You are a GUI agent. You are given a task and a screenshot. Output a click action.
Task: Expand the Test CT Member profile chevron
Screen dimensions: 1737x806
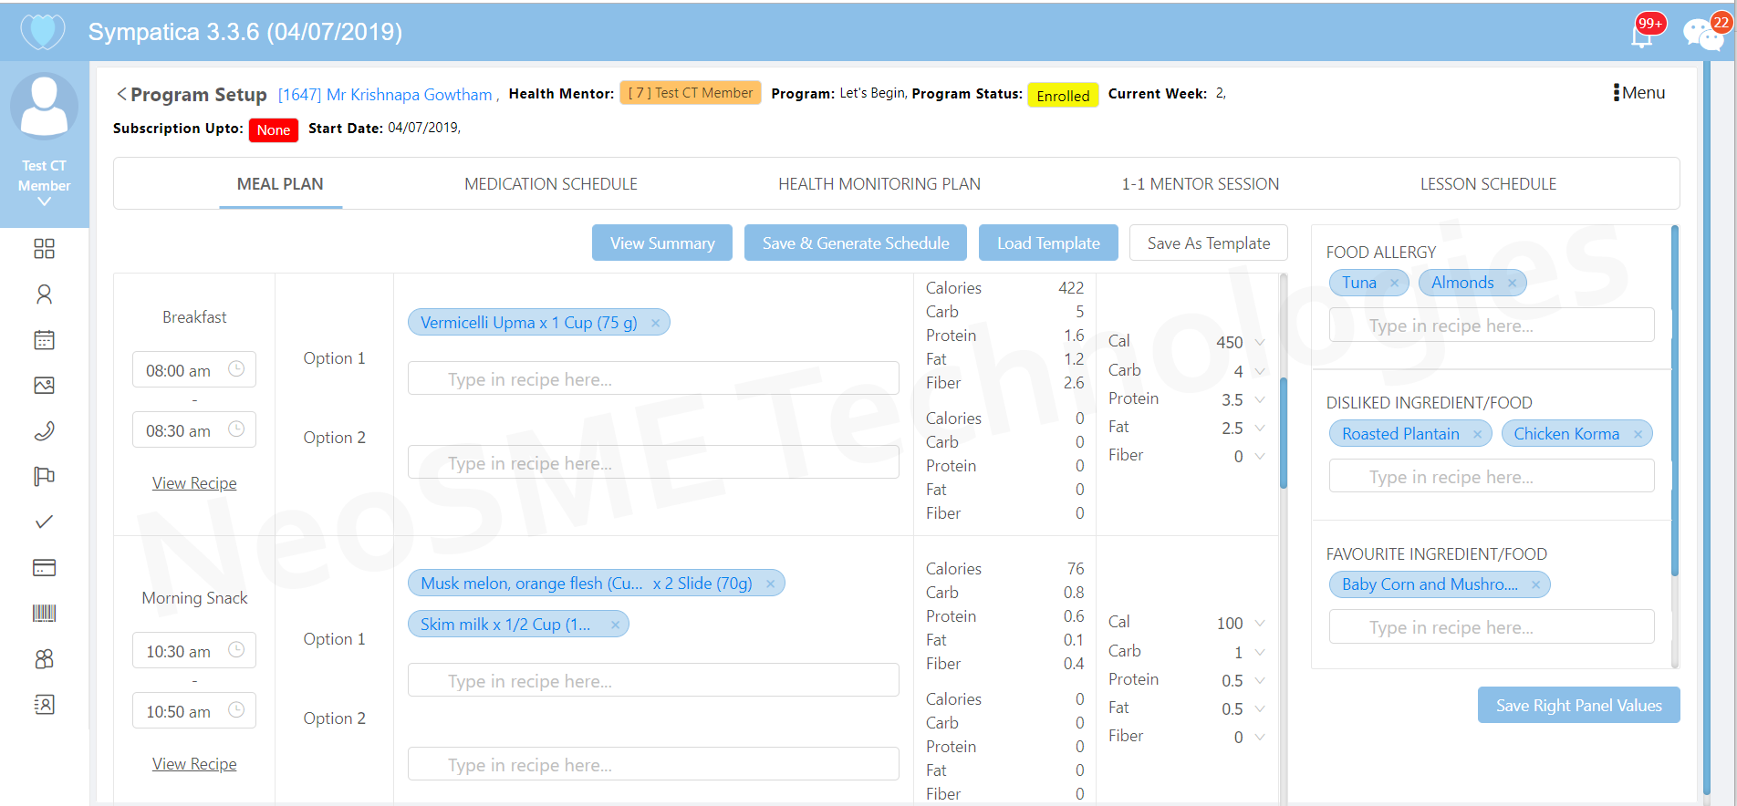(x=44, y=201)
